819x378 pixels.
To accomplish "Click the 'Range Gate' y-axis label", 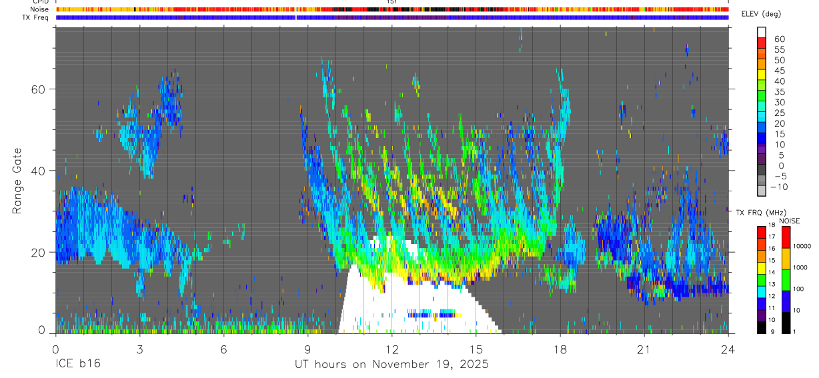I will tap(17, 181).
